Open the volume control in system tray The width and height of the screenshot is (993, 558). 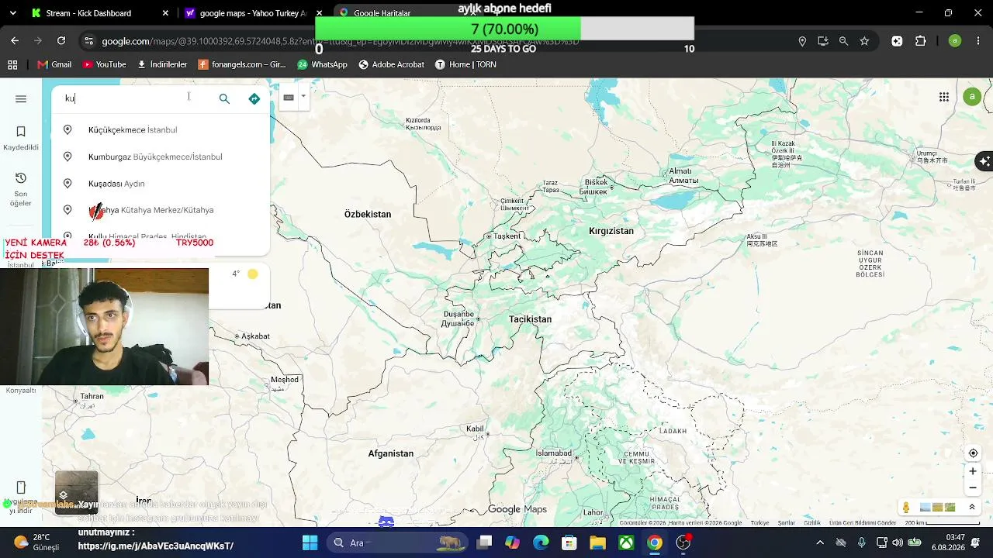pos(898,542)
